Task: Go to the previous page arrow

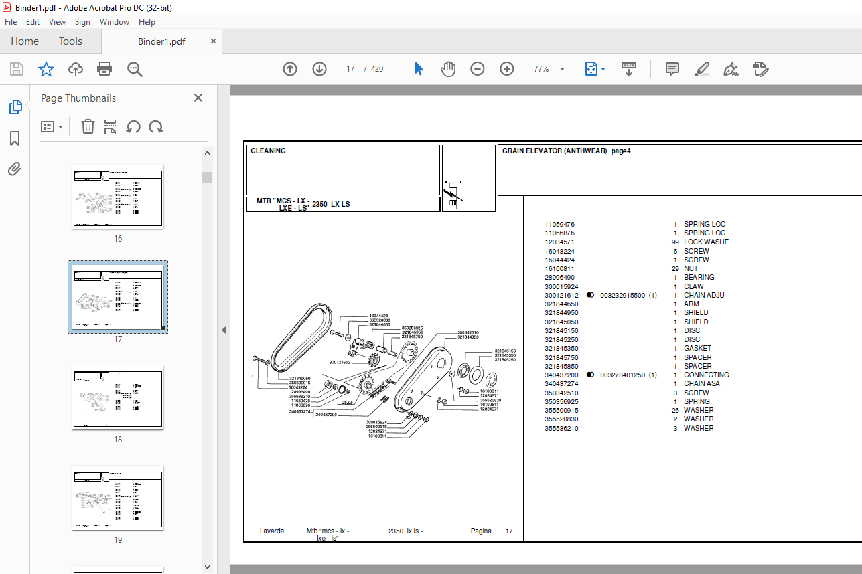Action: (x=290, y=69)
